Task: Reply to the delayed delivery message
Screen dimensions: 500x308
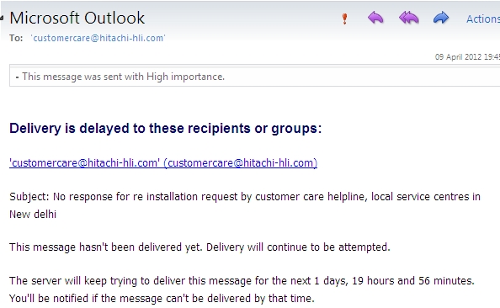Action: coord(375,18)
